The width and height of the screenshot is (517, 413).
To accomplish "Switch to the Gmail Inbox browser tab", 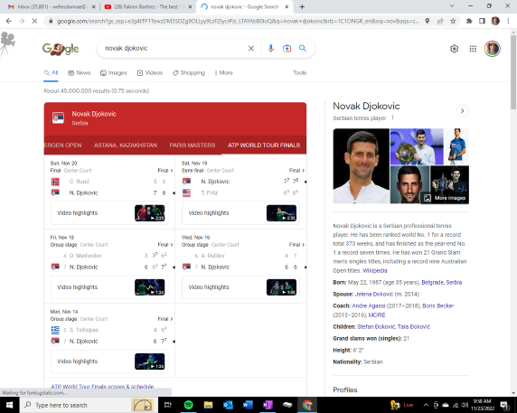I will coord(52,6).
